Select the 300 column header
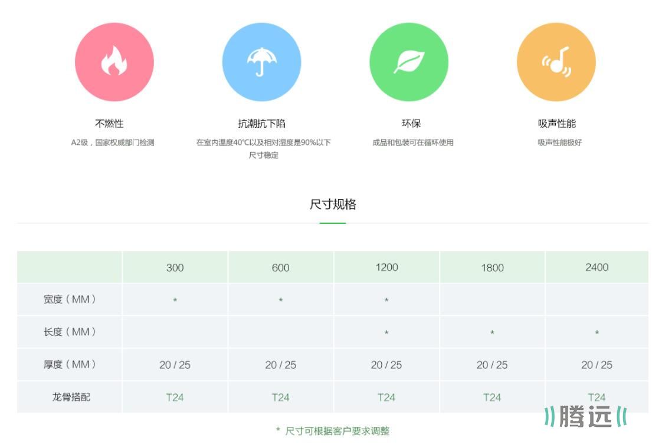Viewport: 662px width, 444px height. tap(175, 267)
